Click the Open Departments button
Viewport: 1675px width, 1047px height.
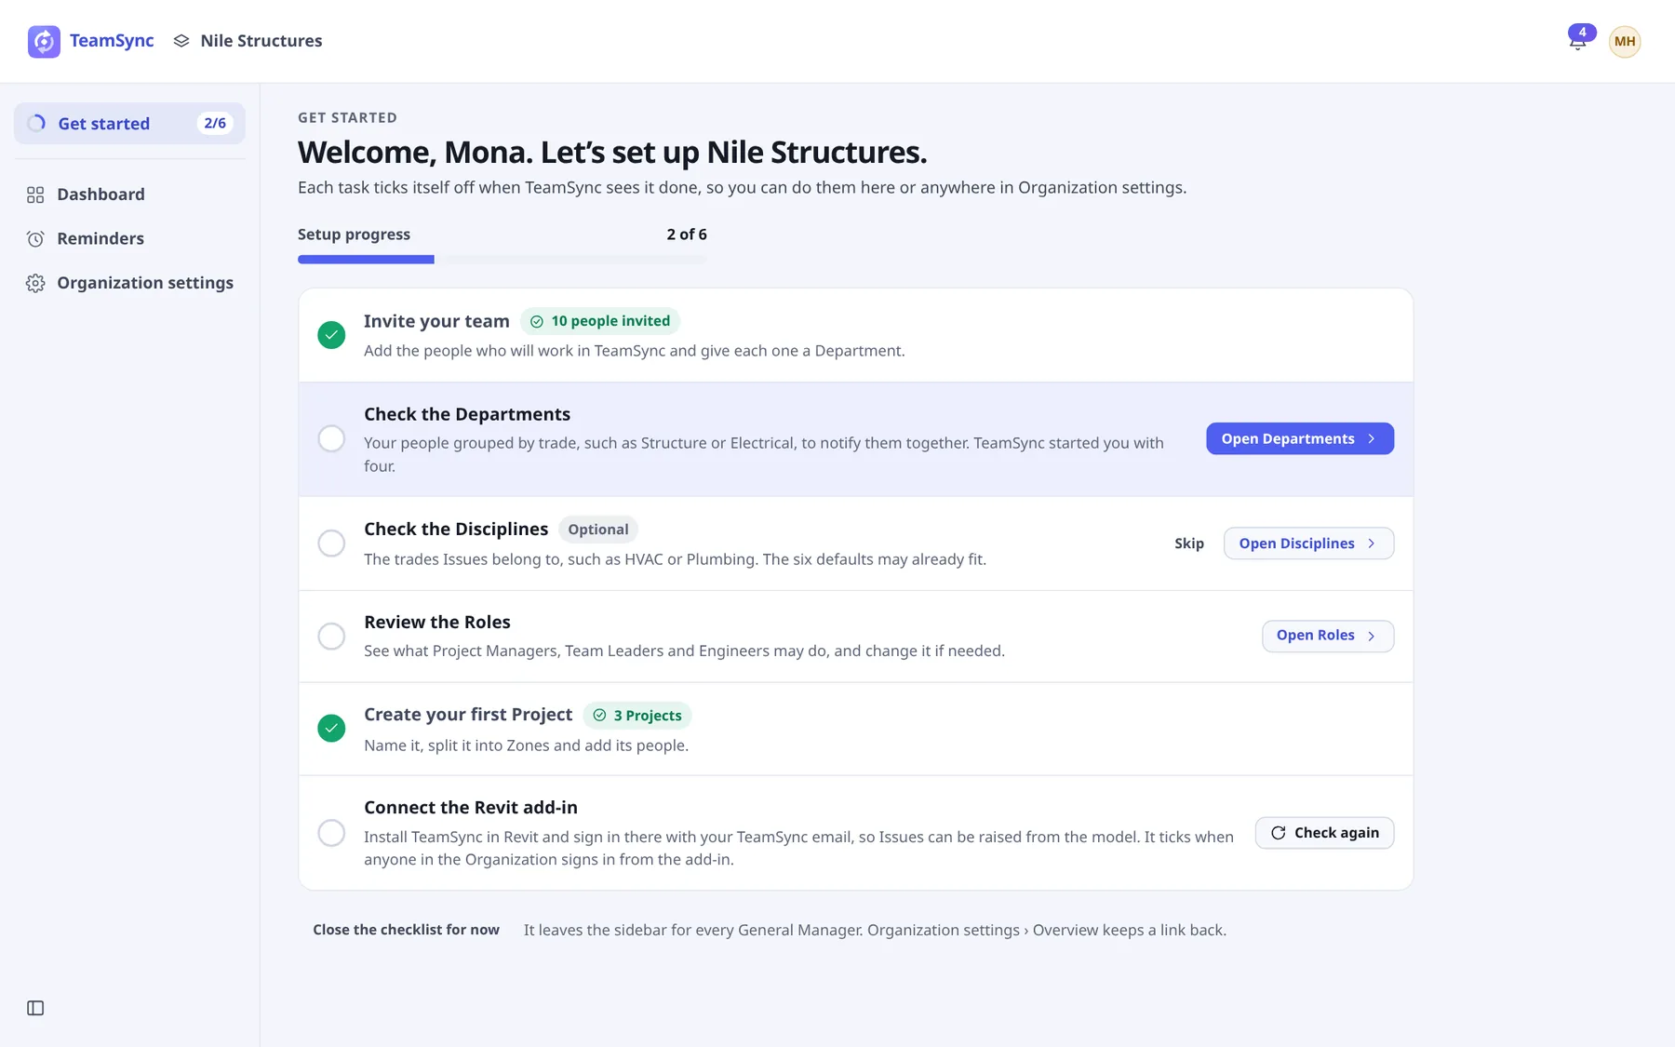(1300, 439)
